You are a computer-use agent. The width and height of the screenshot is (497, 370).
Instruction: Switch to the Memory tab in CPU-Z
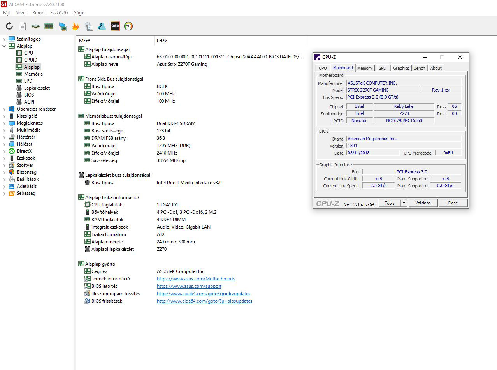(364, 68)
